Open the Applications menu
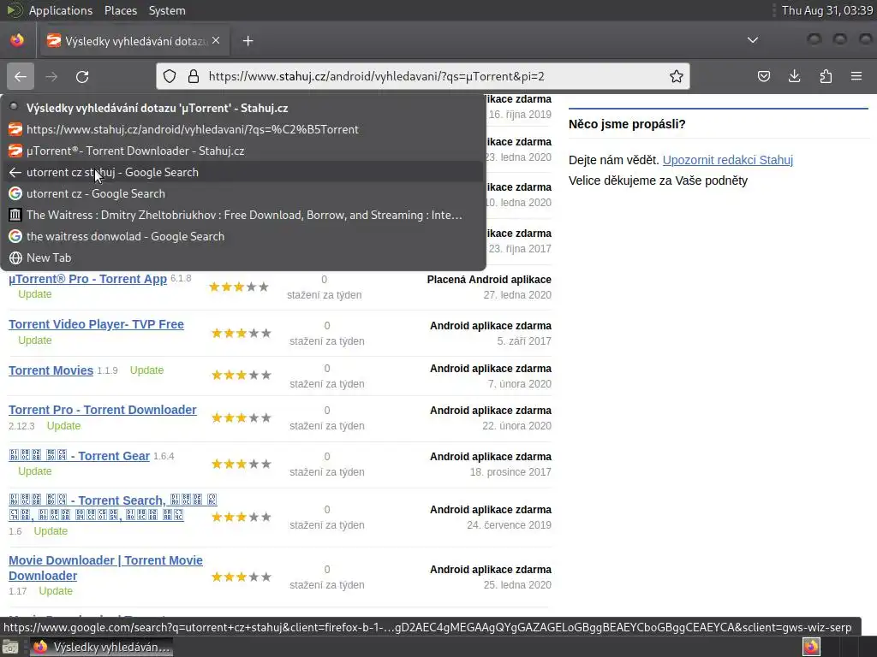Screen dimensions: 877x657 [61, 10]
